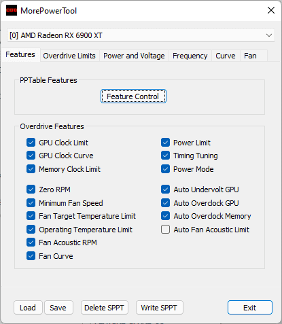Enable Auto Fan Acoustic Limit checkbox
Viewport: 282px width, 324px height.
point(165,230)
